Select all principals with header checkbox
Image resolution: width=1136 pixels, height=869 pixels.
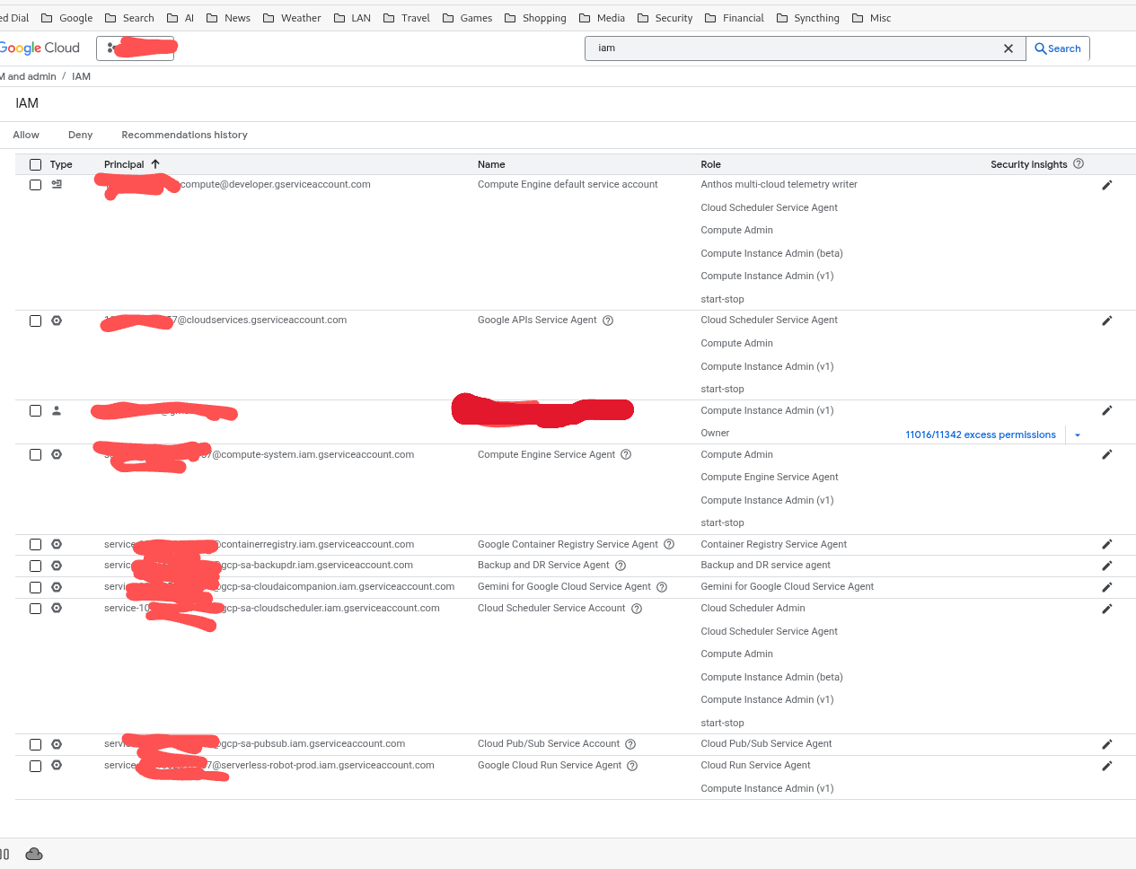pos(35,164)
